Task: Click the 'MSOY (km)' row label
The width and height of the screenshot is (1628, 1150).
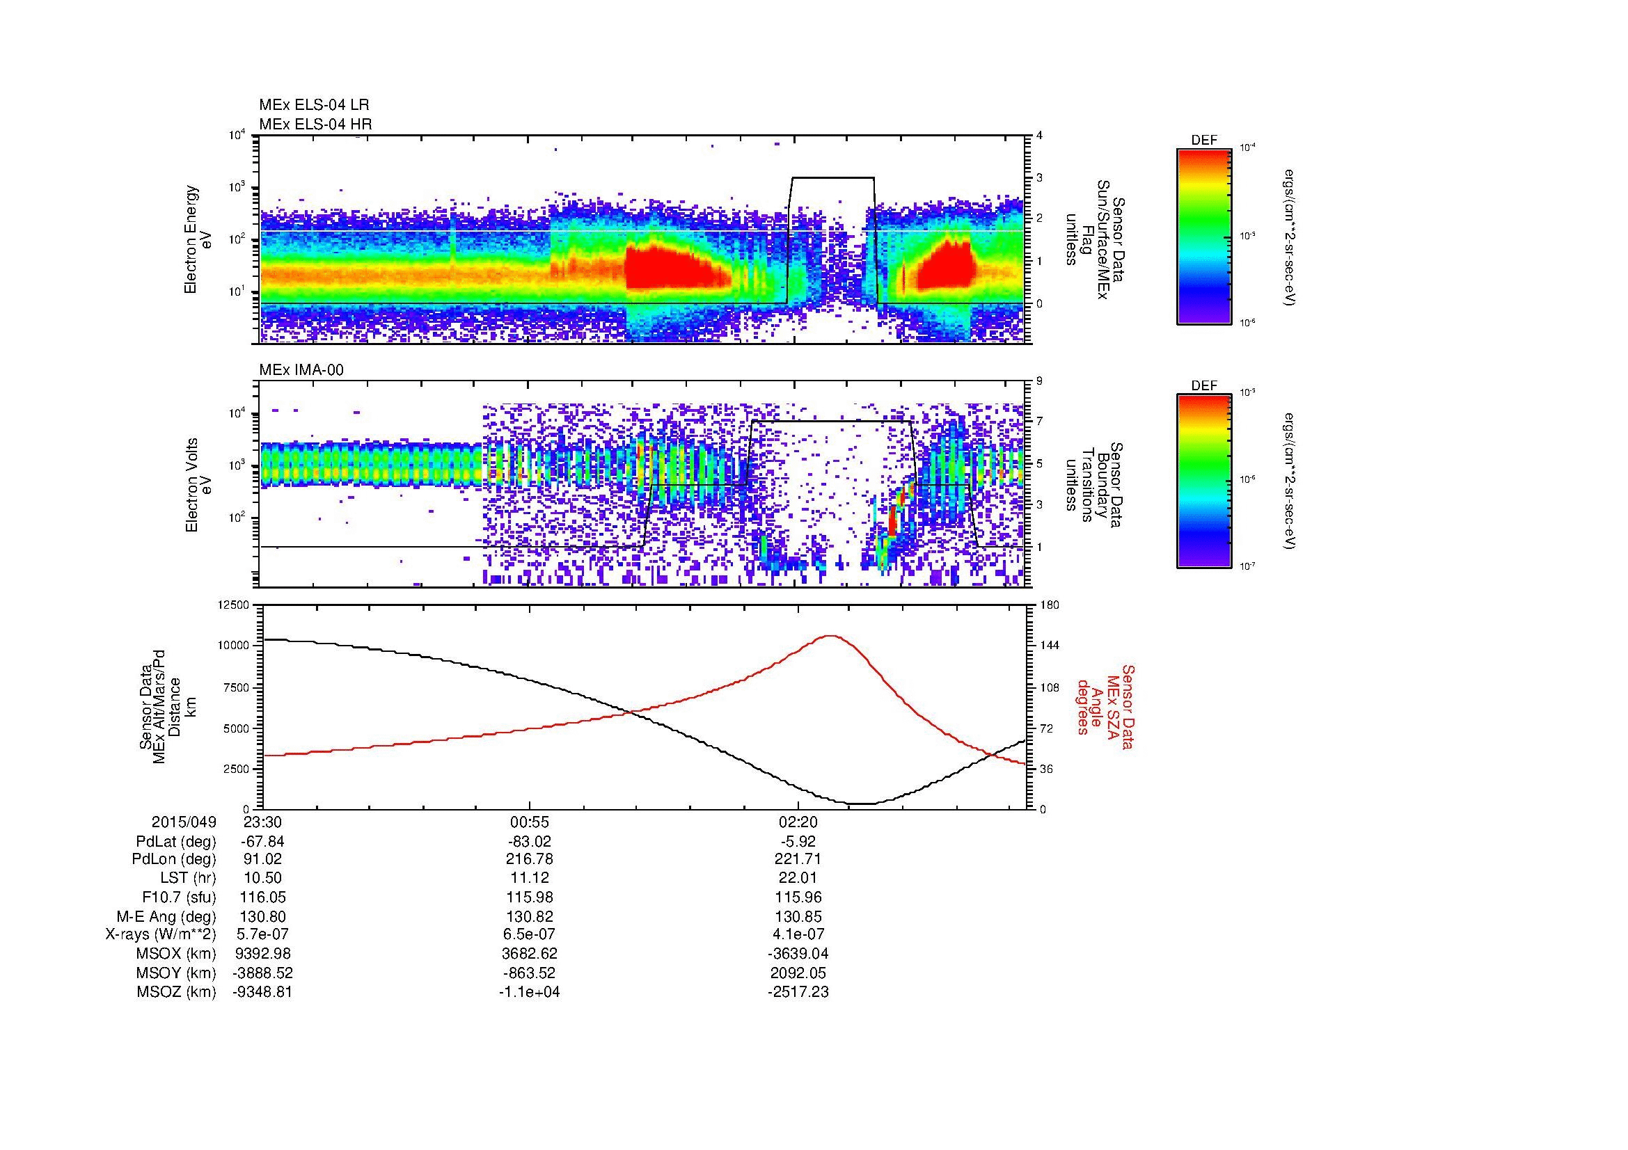Action: [177, 973]
